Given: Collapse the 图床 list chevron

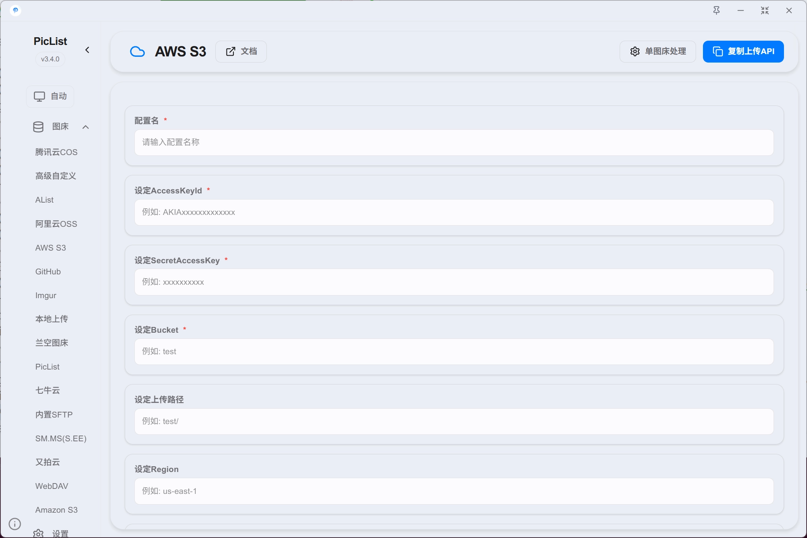Looking at the screenshot, I should click(86, 127).
